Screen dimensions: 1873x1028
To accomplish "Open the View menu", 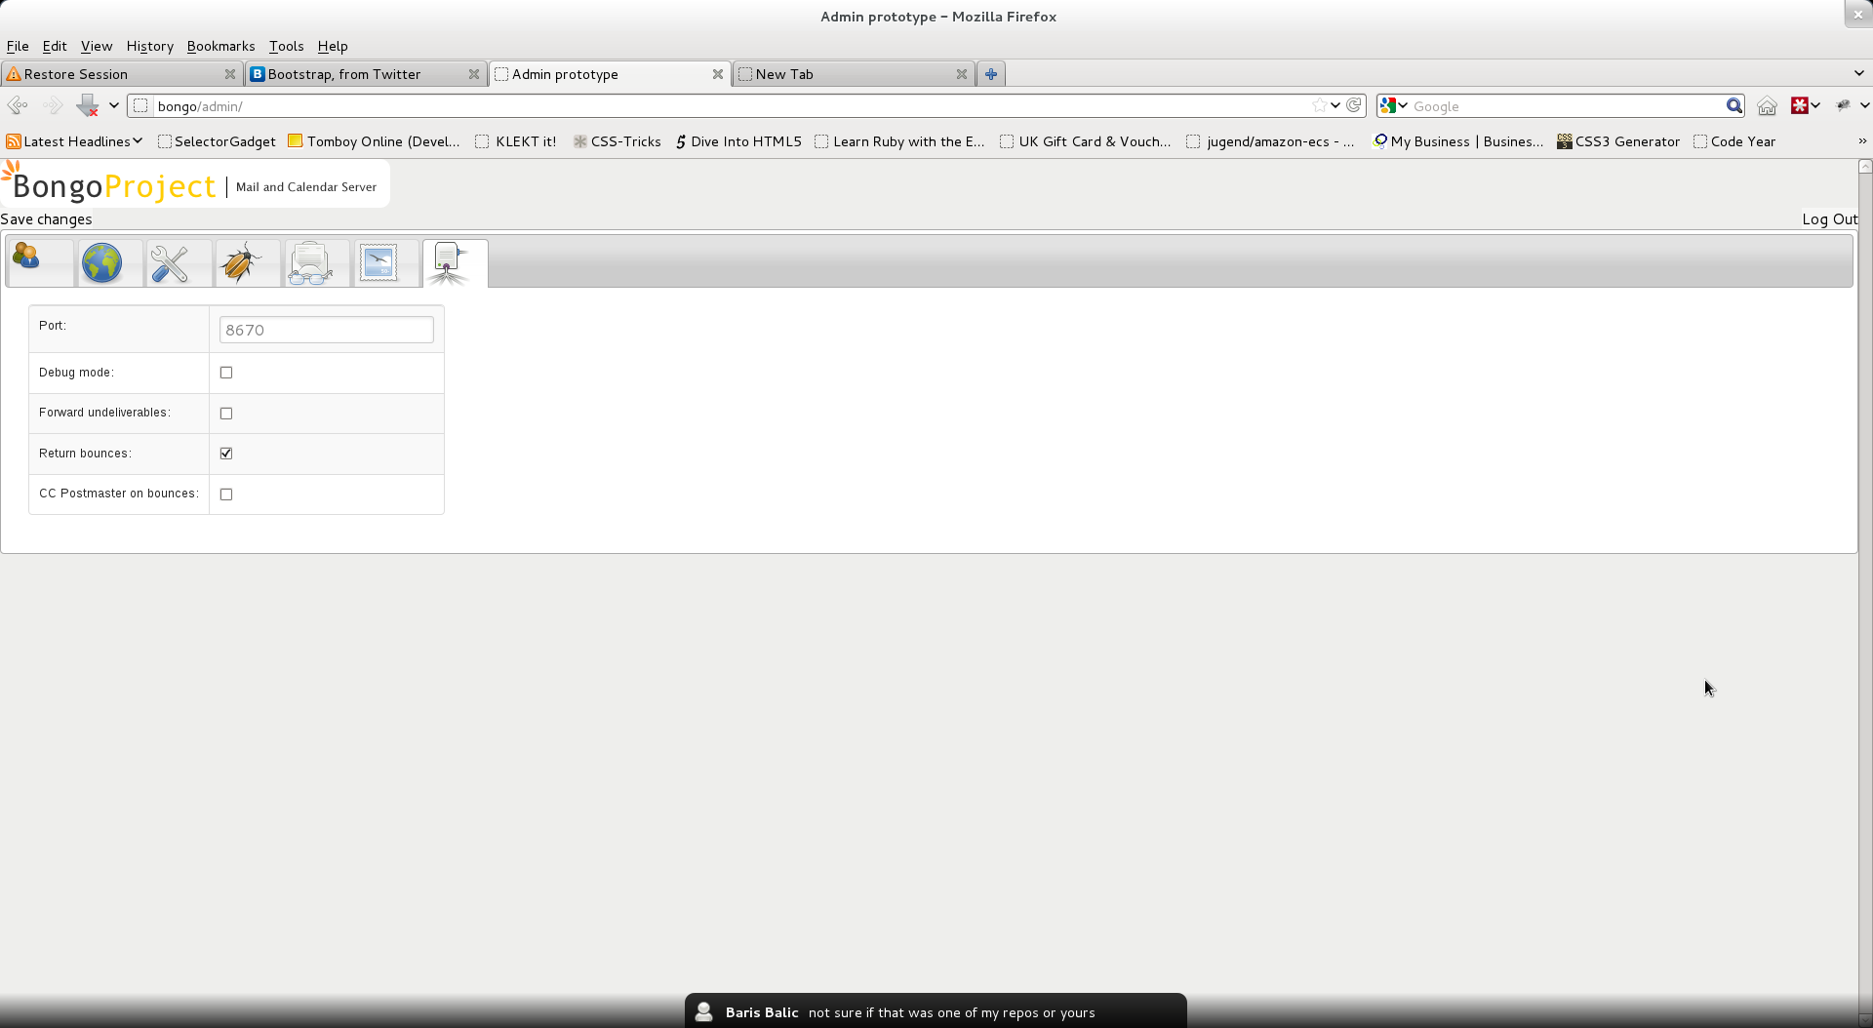I will (97, 46).
